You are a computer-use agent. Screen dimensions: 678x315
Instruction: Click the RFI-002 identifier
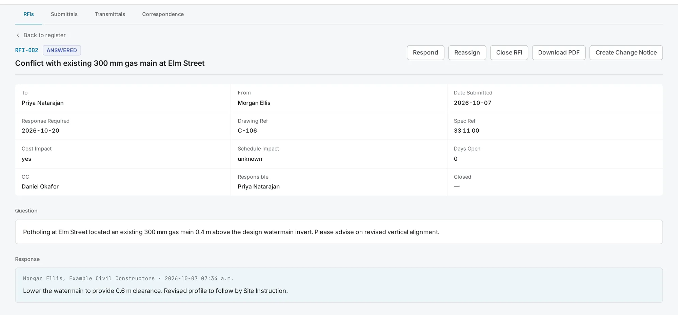(x=26, y=50)
